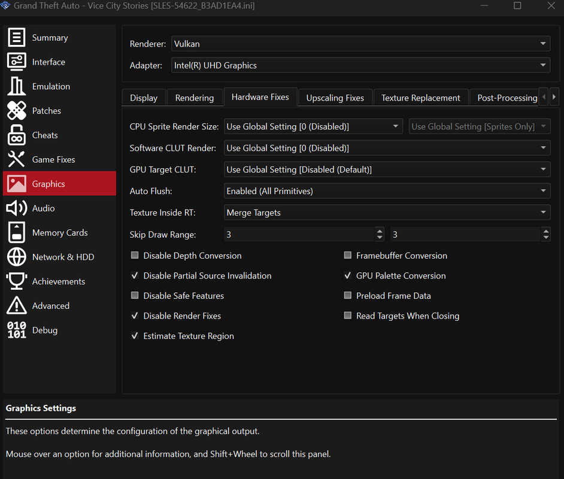
Task: Increase second Skip Draw Range value
Action: pos(546,231)
